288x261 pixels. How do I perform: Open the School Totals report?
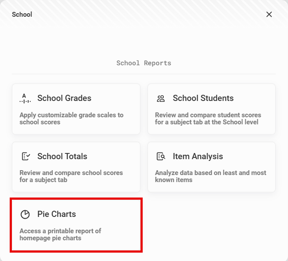[x=76, y=167]
